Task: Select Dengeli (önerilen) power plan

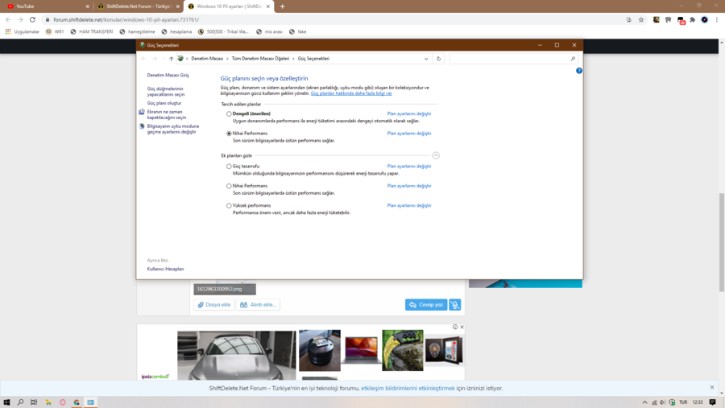Action: (229, 114)
